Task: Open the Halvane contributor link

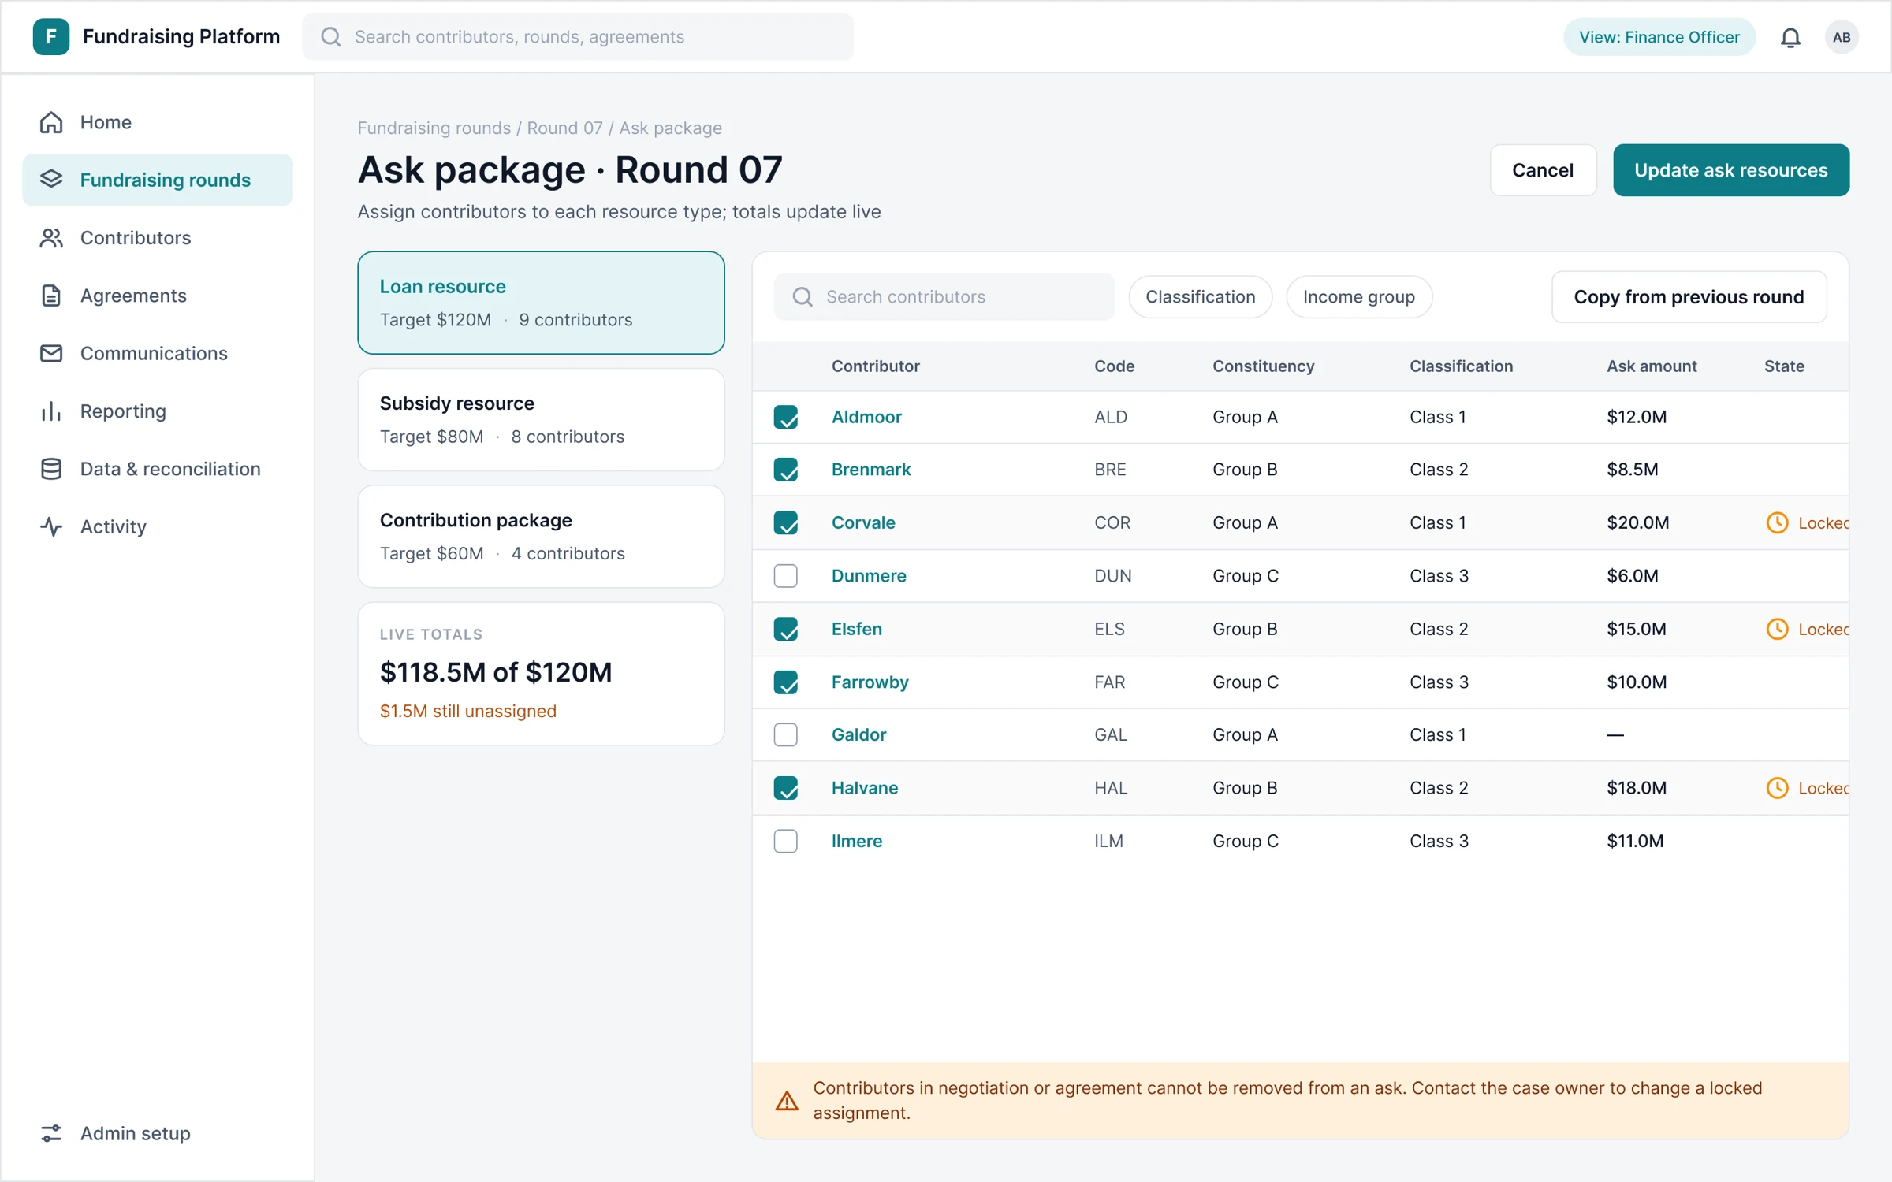Action: [x=865, y=788]
